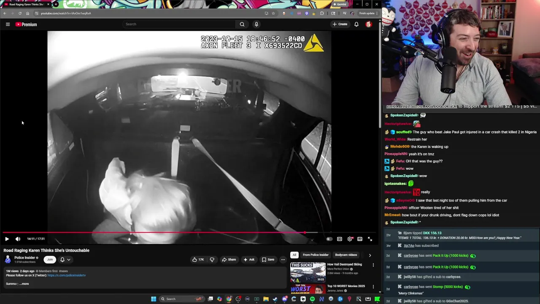Open the subscription notification bell dropdown
This screenshot has width=540, height=304.
(65, 260)
